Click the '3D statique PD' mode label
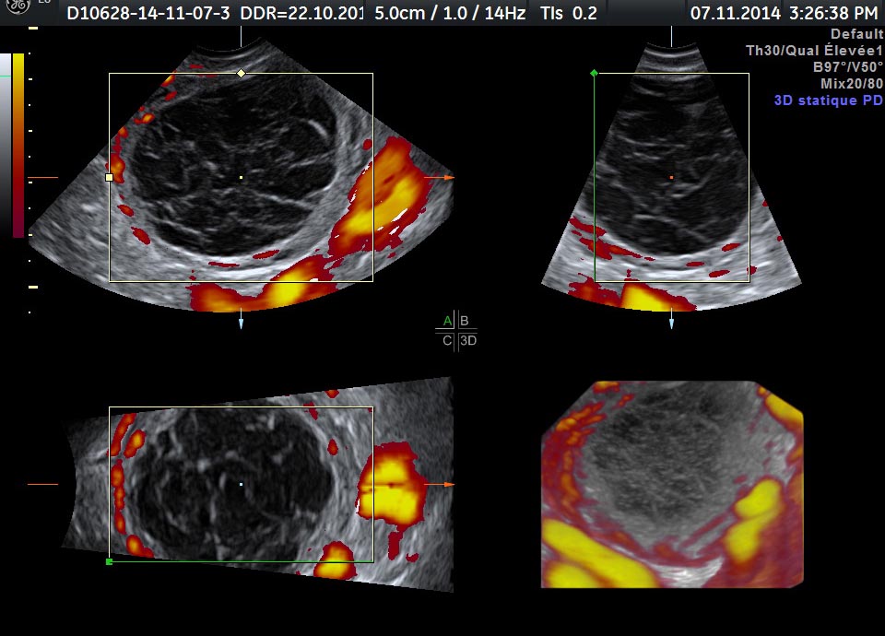 [x=828, y=100]
